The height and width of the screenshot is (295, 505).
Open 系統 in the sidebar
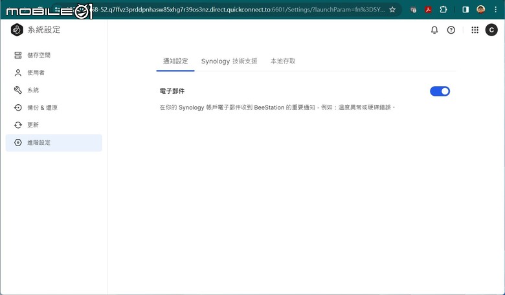(54, 90)
